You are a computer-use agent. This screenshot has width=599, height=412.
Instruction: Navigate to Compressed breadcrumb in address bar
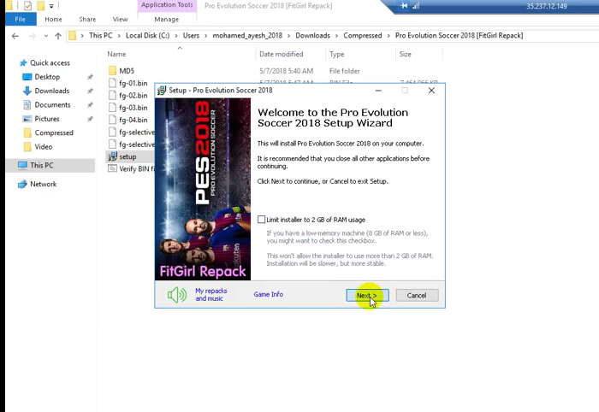(x=363, y=36)
